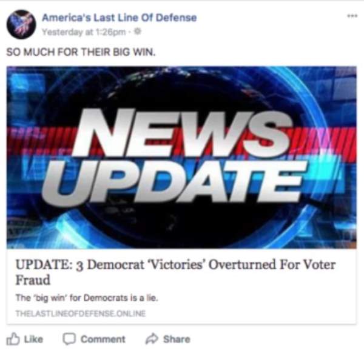Click the Comment text label
Screen dimensions: 364x351
coord(103,339)
